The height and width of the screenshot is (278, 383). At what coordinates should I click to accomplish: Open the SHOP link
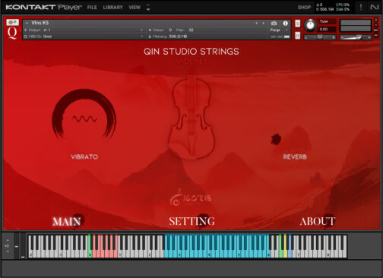click(304, 8)
